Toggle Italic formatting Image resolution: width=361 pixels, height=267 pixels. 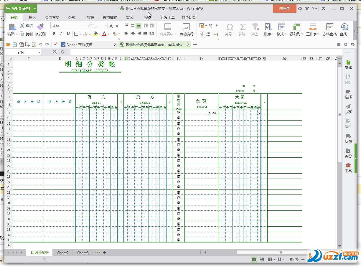pyautogui.click(x=61, y=34)
